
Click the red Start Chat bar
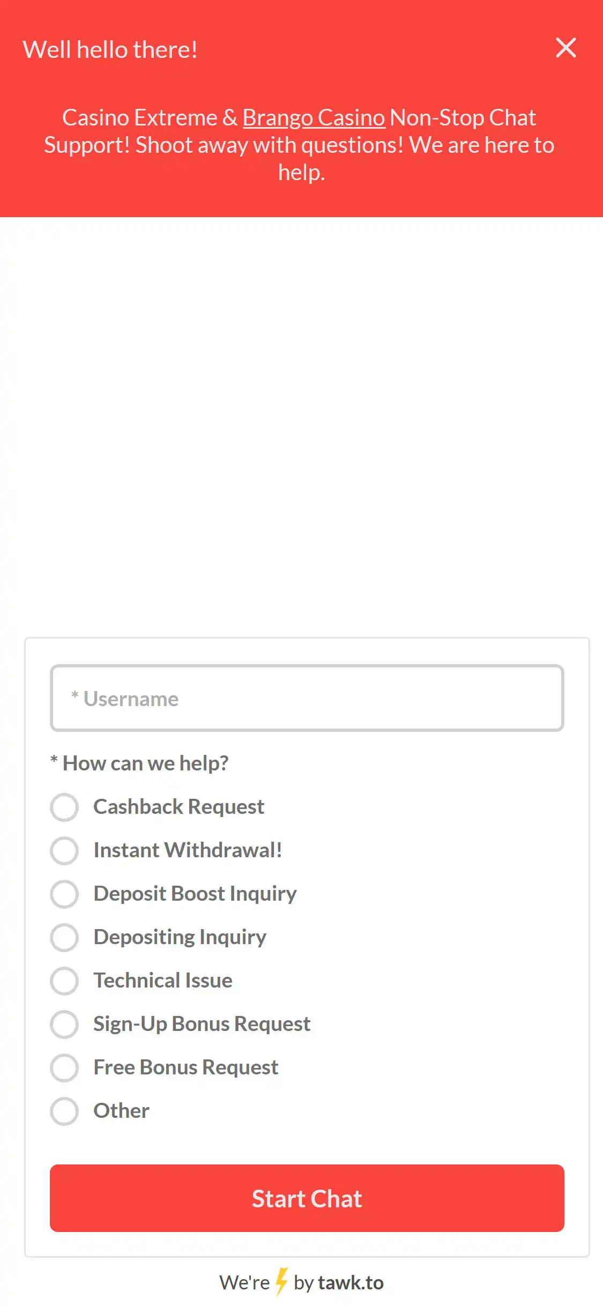coord(307,1199)
